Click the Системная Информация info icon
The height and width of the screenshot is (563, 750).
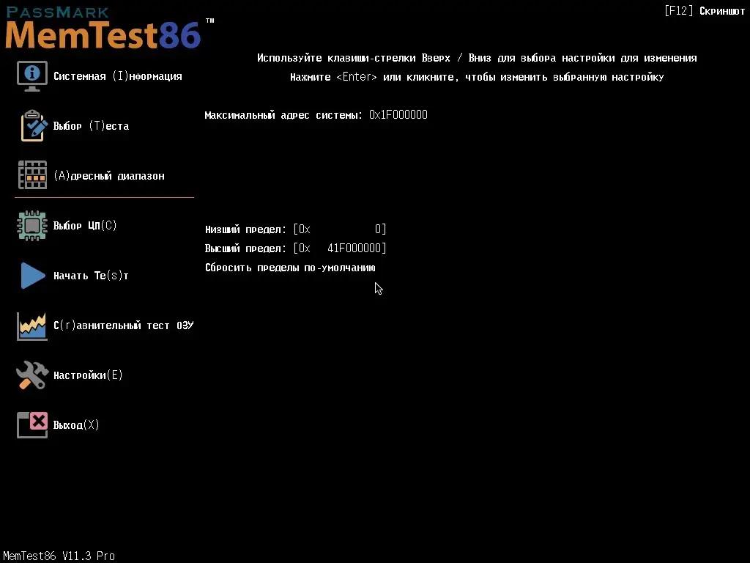tap(31, 75)
